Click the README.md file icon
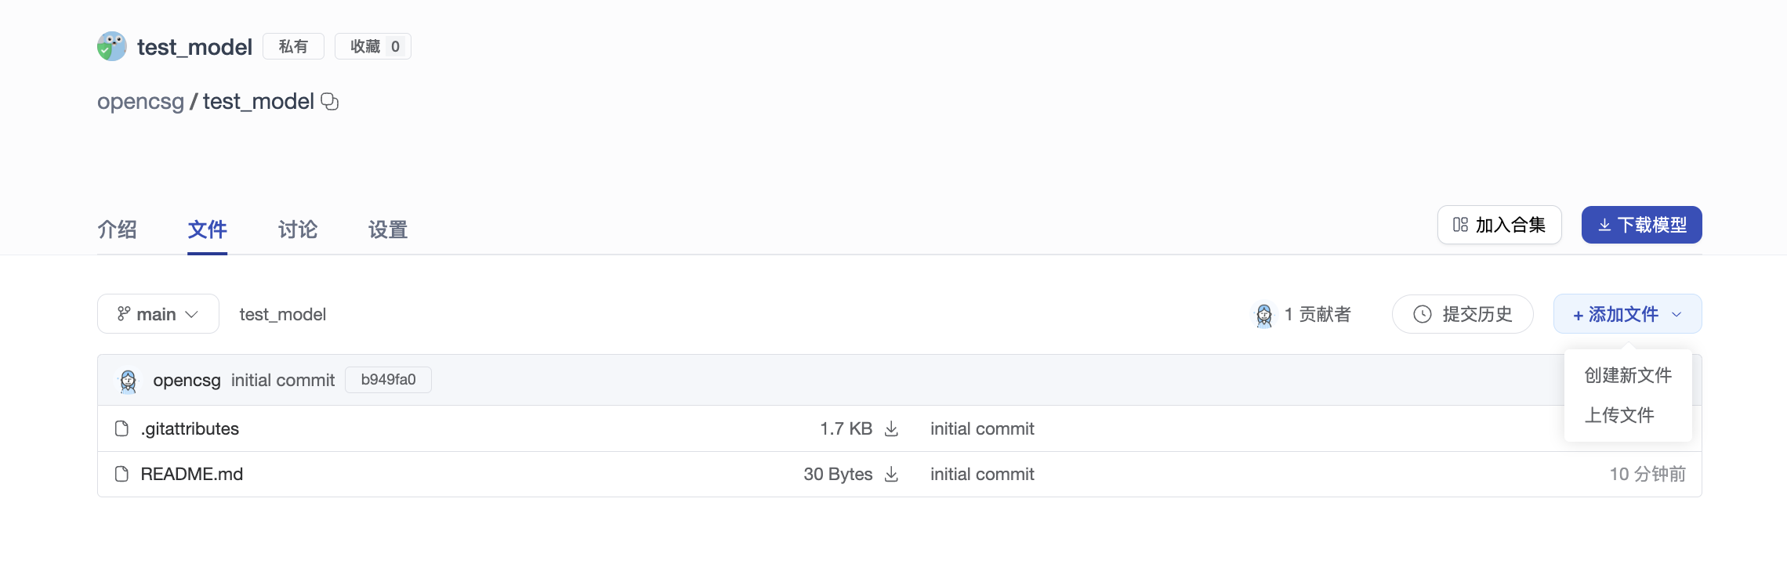 tap(121, 475)
